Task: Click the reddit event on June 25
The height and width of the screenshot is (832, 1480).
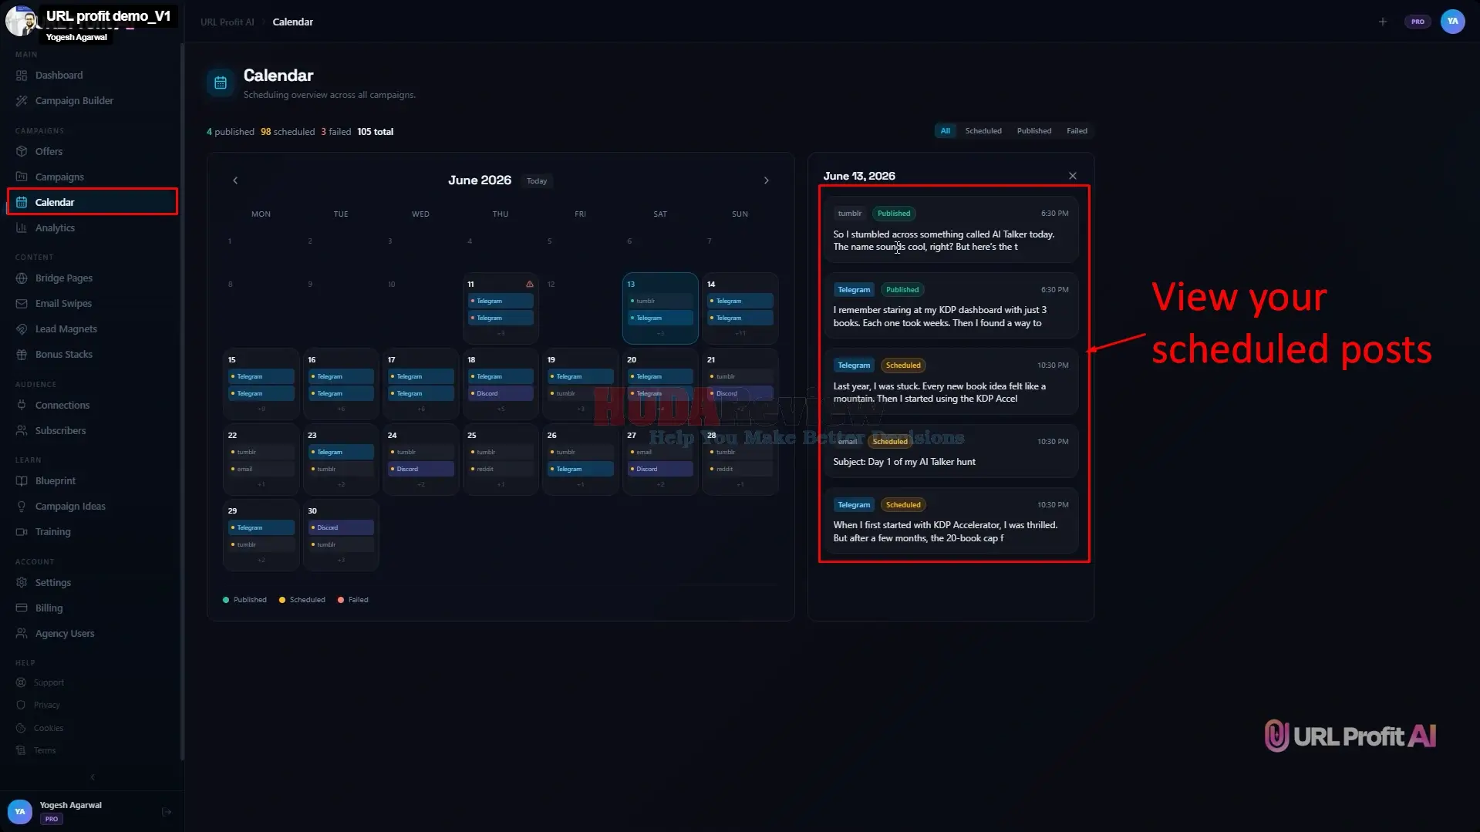Action: 501,469
